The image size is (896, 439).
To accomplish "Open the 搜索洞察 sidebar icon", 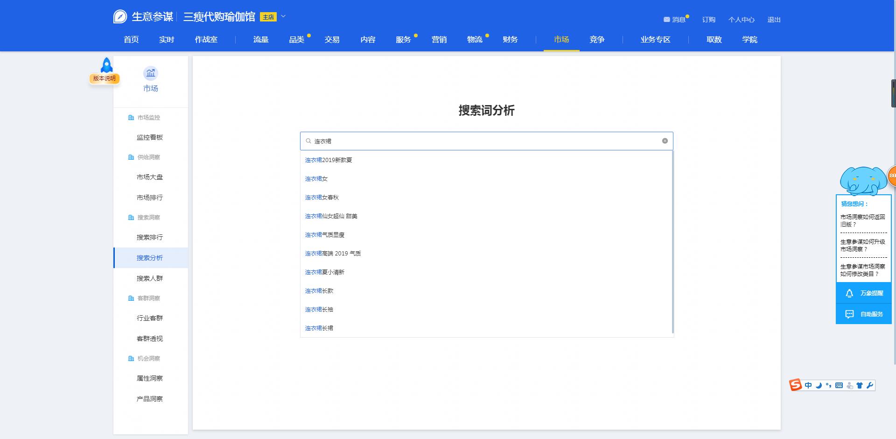I will (x=131, y=217).
